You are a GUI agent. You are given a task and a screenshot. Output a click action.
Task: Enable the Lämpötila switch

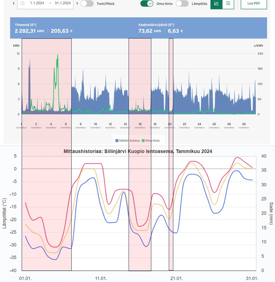coord(182,3)
